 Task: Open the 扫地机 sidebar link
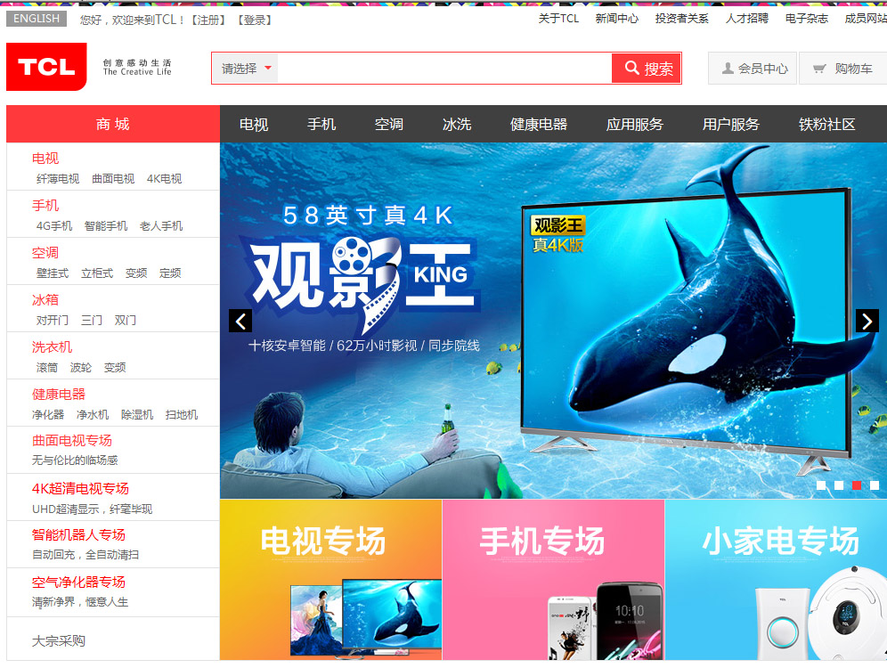(182, 414)
